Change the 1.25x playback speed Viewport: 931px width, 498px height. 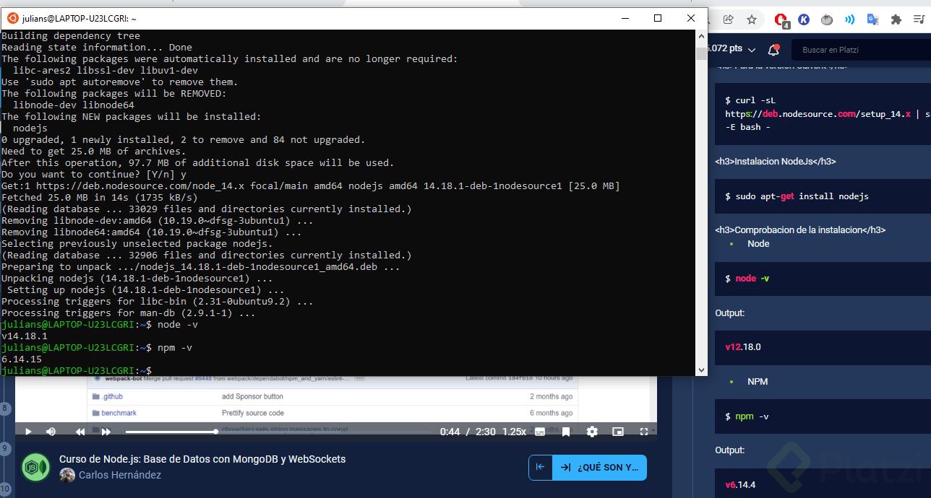[x=514, y=432]
